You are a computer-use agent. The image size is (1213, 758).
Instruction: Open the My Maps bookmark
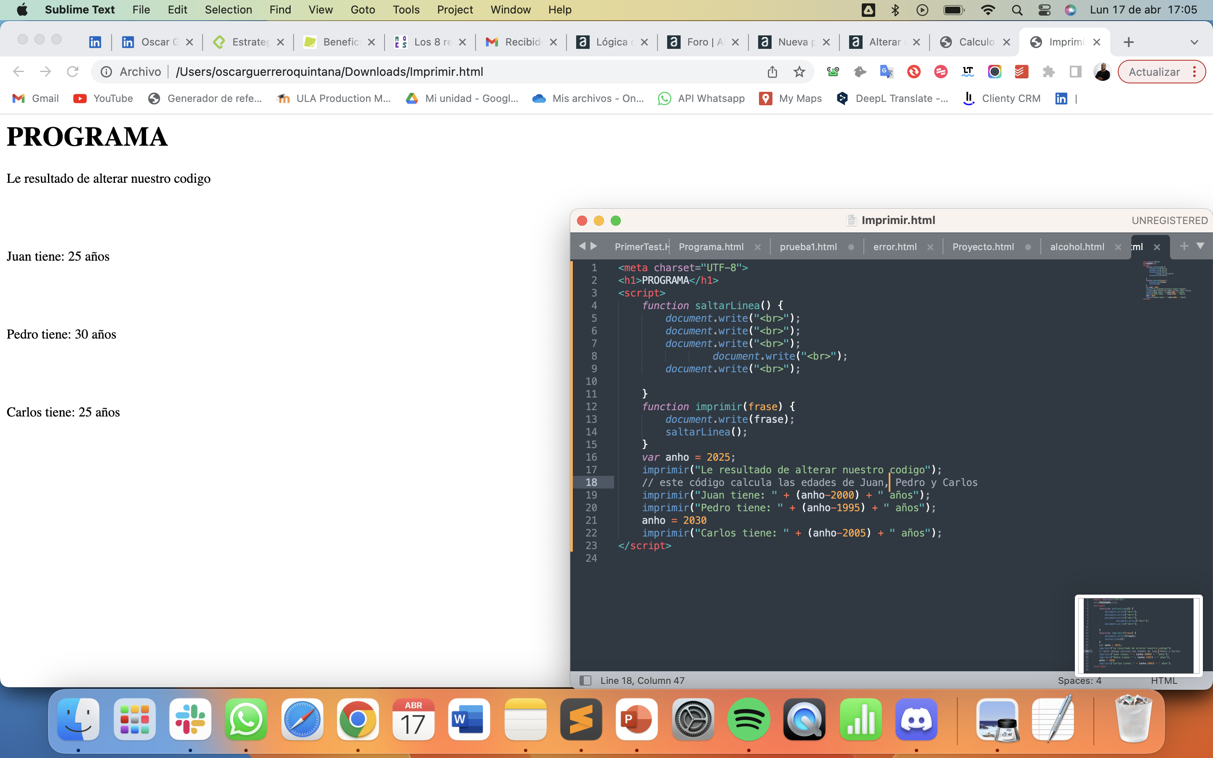click(791, 98)
